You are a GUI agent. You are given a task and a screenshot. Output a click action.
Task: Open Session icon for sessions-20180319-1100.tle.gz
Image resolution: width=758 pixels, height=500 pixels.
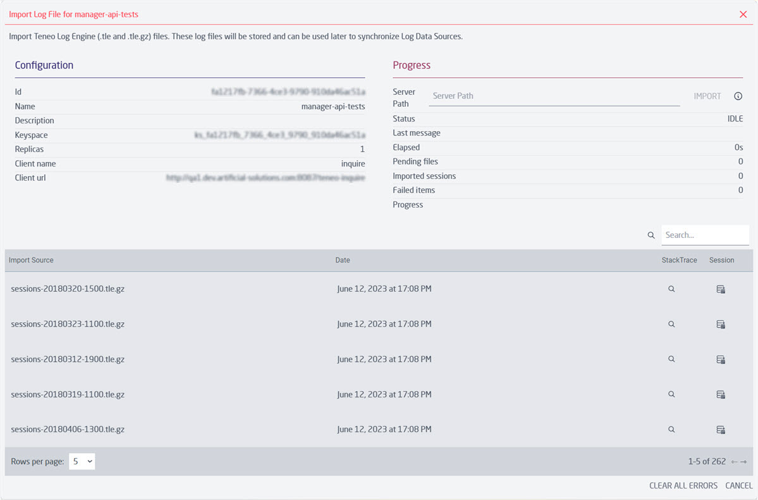pyautogui.click(x=721, y=394)
